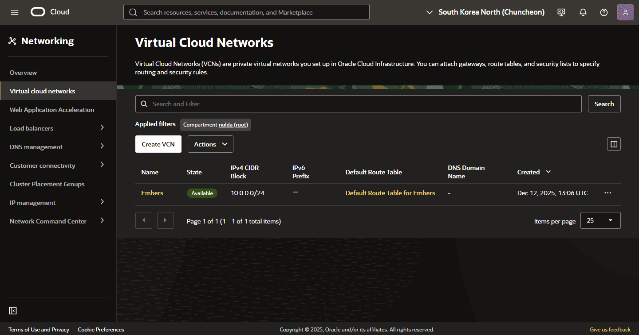Open the table column settings icon
The width and height of the screenshot is (639, 335).
click(x=614, y=144)
